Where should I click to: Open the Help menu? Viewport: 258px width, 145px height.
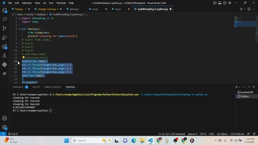pyautogui.click(x=71, y=3)
